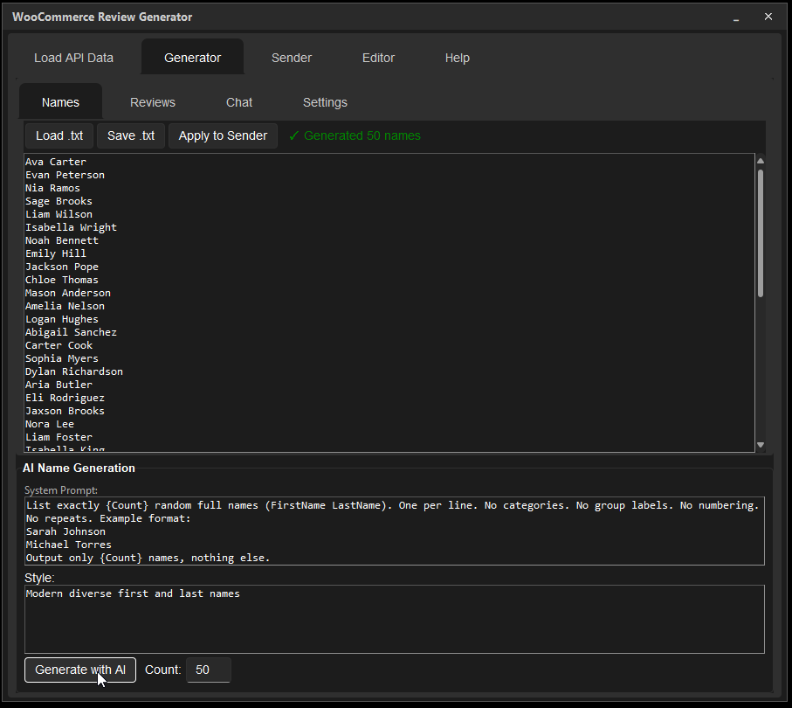Click the name Noah Bennett
The width and height of the screenshot is (792, 708).
click(62, 240)
